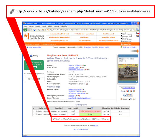
Task: Open the Úpravy menu
Action: tap(32, 26)
